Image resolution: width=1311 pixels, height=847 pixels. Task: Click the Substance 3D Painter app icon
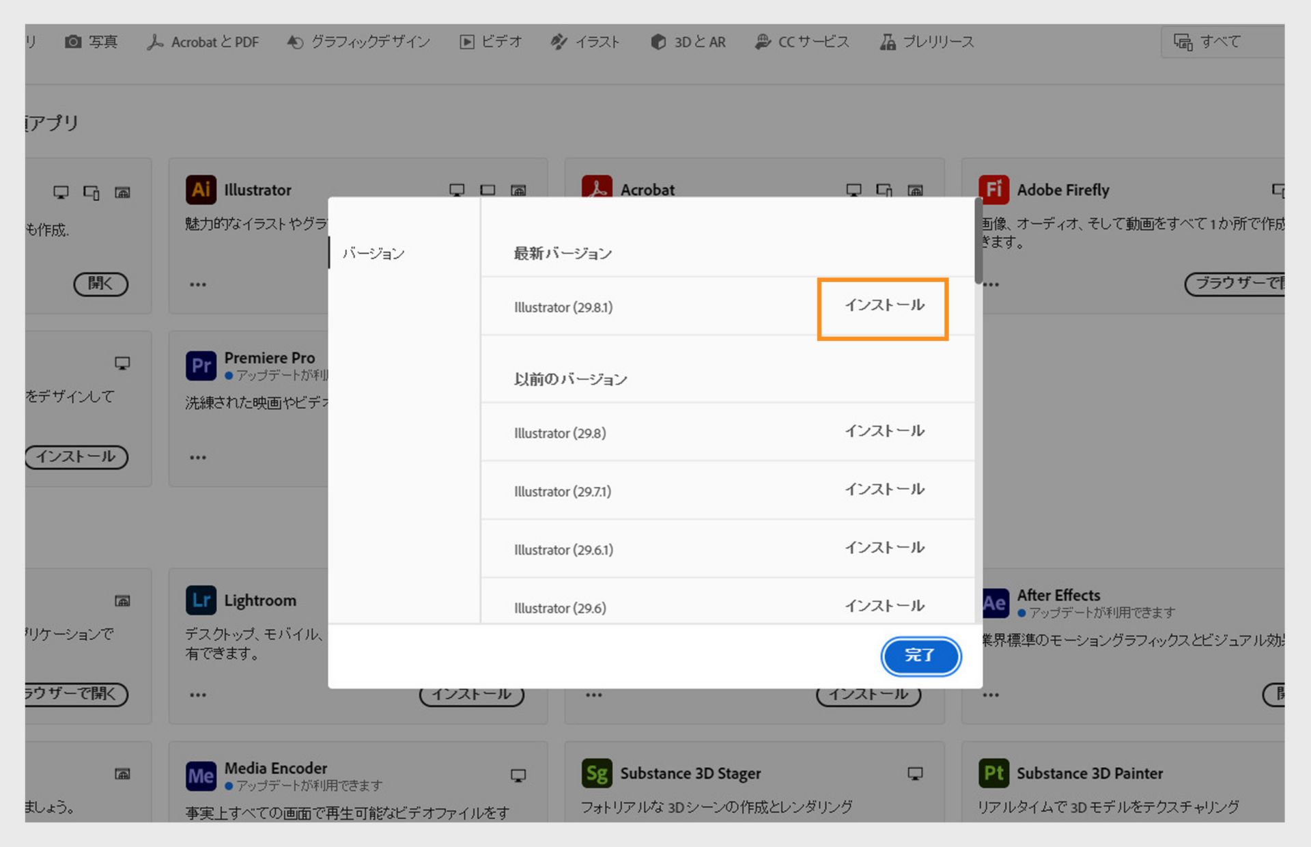993,774
